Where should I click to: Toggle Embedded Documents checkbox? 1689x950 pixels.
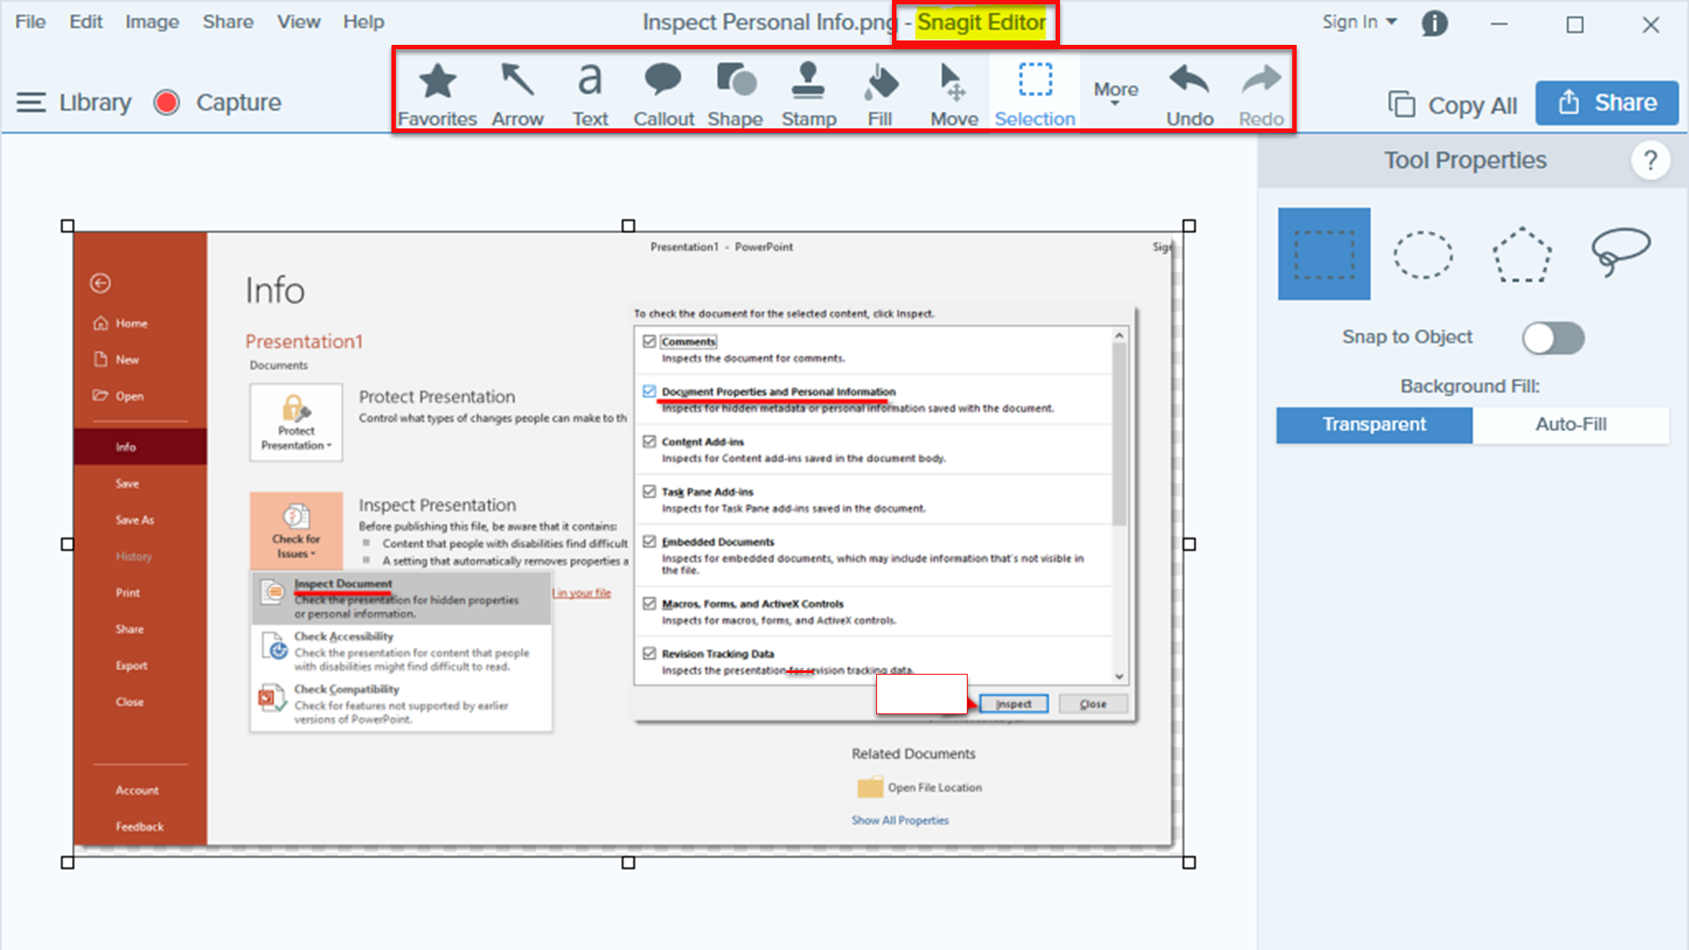[x=649, y=542]
